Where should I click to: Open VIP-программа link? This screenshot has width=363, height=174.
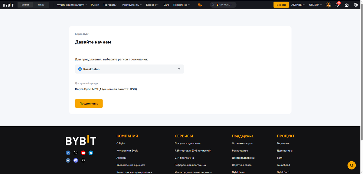(184, 158)
